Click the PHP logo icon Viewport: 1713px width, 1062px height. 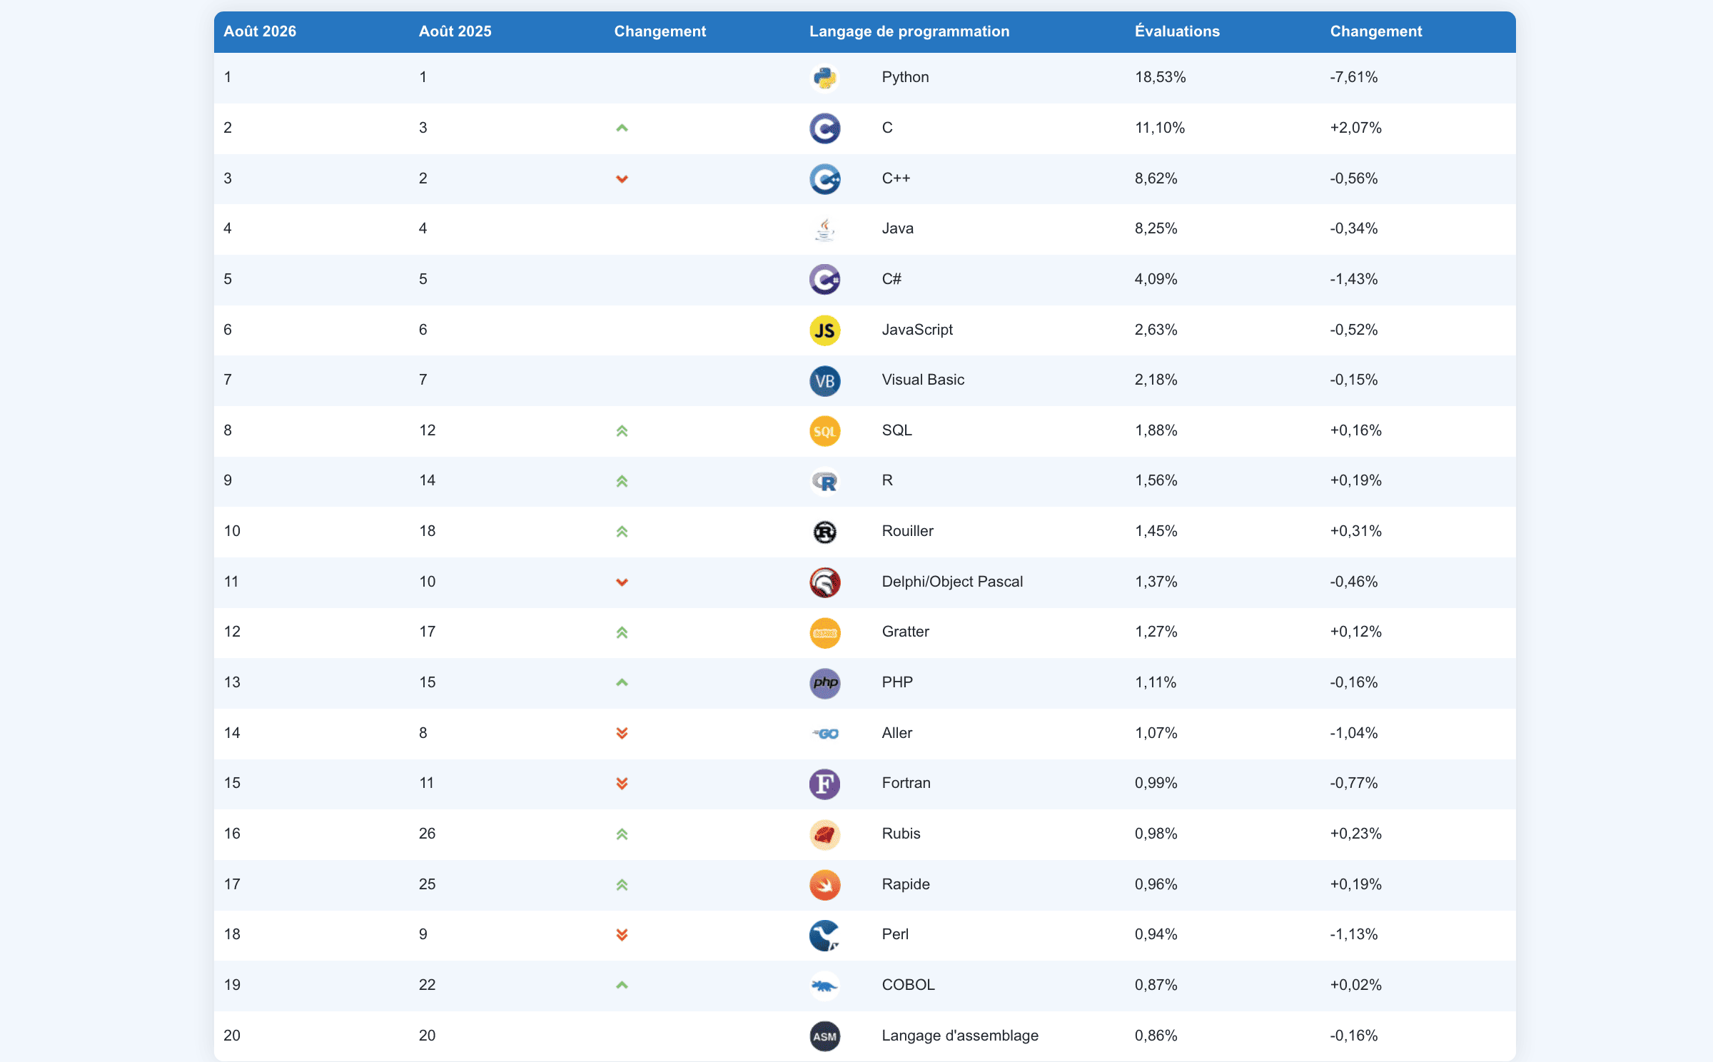point(824,683)
